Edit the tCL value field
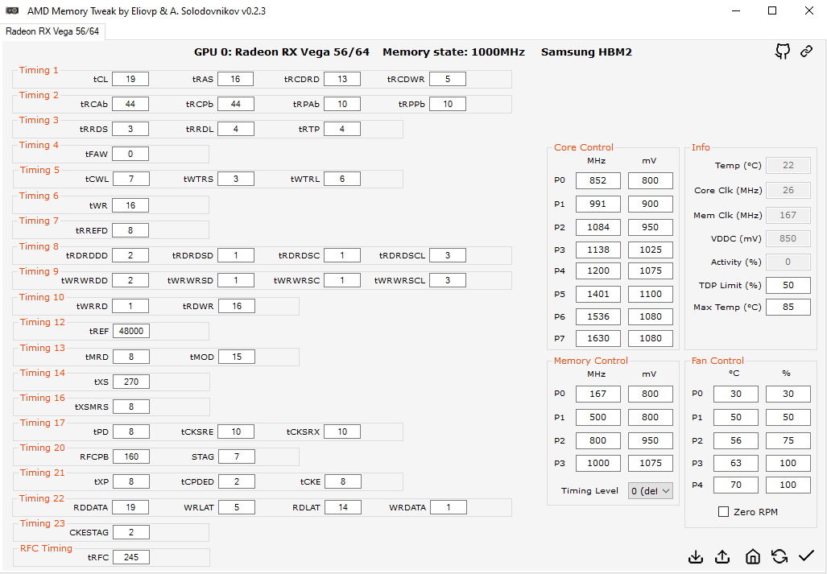827x574 pixels. pos(130,79)
